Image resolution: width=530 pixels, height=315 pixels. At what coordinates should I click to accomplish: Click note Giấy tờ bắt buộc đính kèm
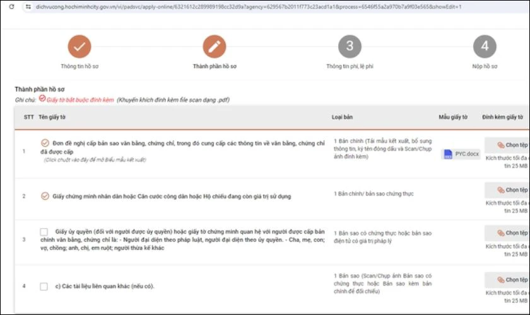point(80,100)
